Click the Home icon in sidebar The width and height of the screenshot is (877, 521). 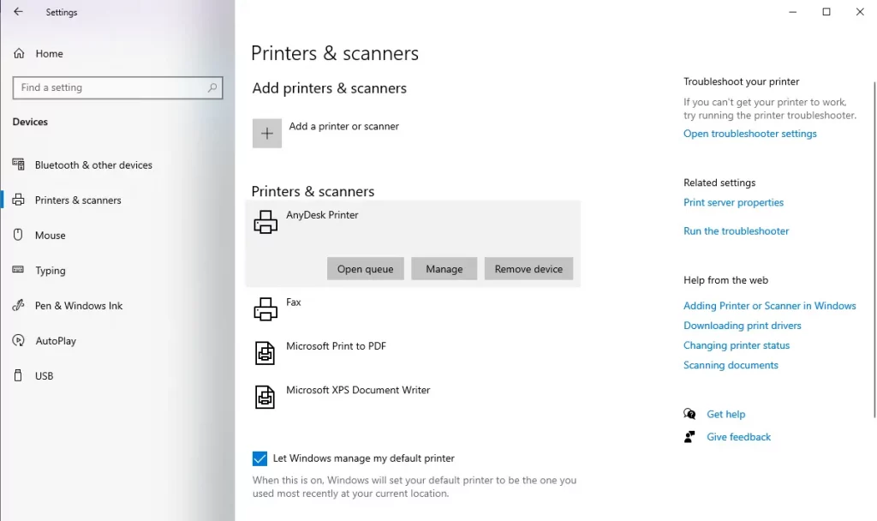pyautogui.click(x=19, y=53)
